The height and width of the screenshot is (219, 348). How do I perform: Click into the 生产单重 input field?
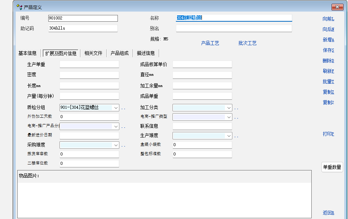tap(89, 65)
